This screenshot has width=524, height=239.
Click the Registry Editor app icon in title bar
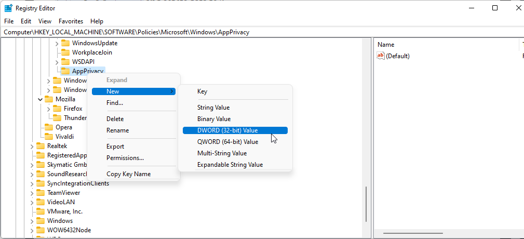tap(9, 8)
